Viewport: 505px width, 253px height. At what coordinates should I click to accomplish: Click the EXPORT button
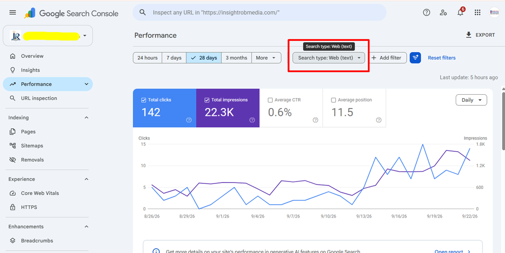tap(480, 35)
